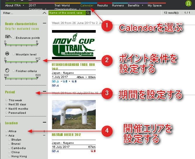Click the ITRA endurance points logo icon

8,37
